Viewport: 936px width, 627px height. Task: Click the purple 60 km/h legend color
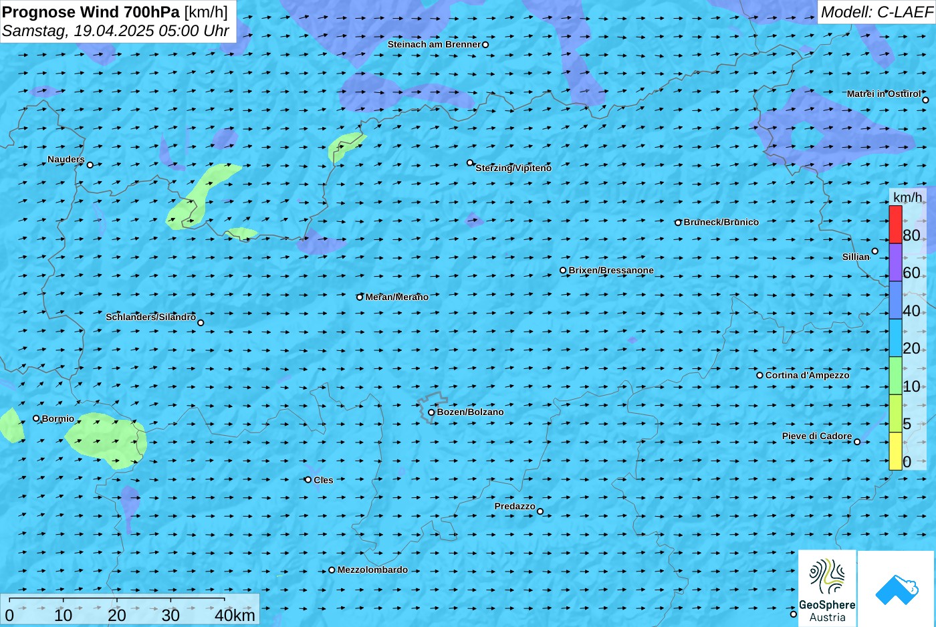point(895,262)
